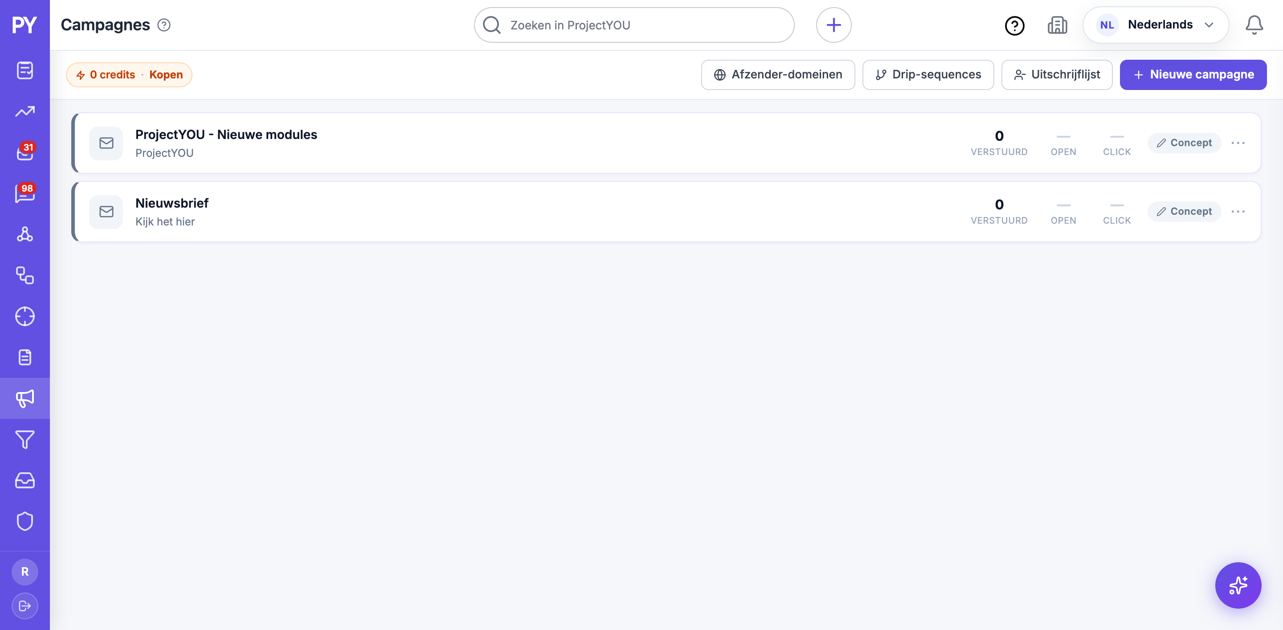1283x630 pixels.
Task: Select the megaphone campaigns sidebar icon
Action: click(x=25, y=398)
